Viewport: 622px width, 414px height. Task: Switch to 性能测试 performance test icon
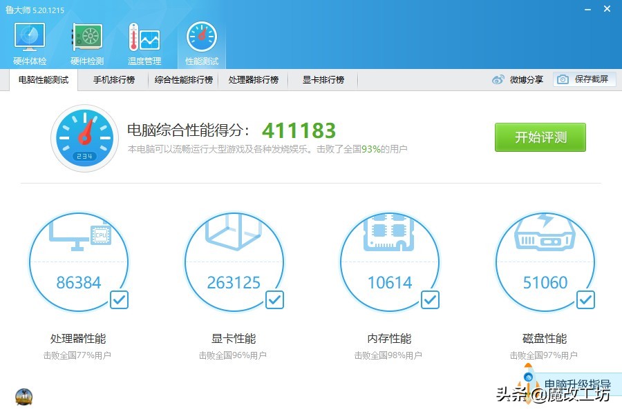[x=201, y=38]
